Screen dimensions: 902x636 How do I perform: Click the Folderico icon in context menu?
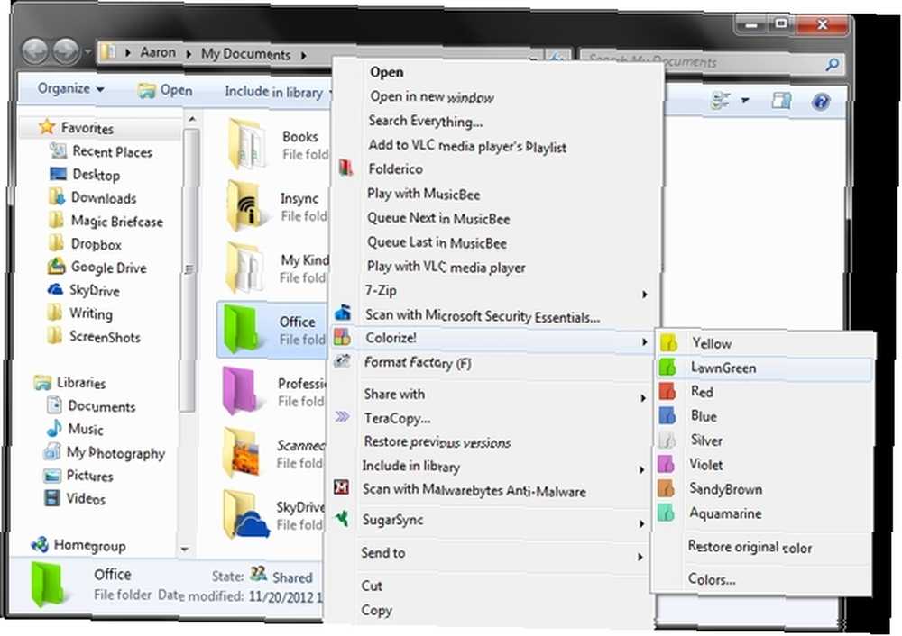point(345,168)
